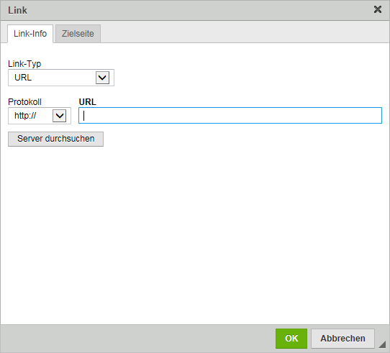Viewport: 390px width, 353px height.
Task: Click the empty white area below Server durchsuchen
Action: (195, 234)
